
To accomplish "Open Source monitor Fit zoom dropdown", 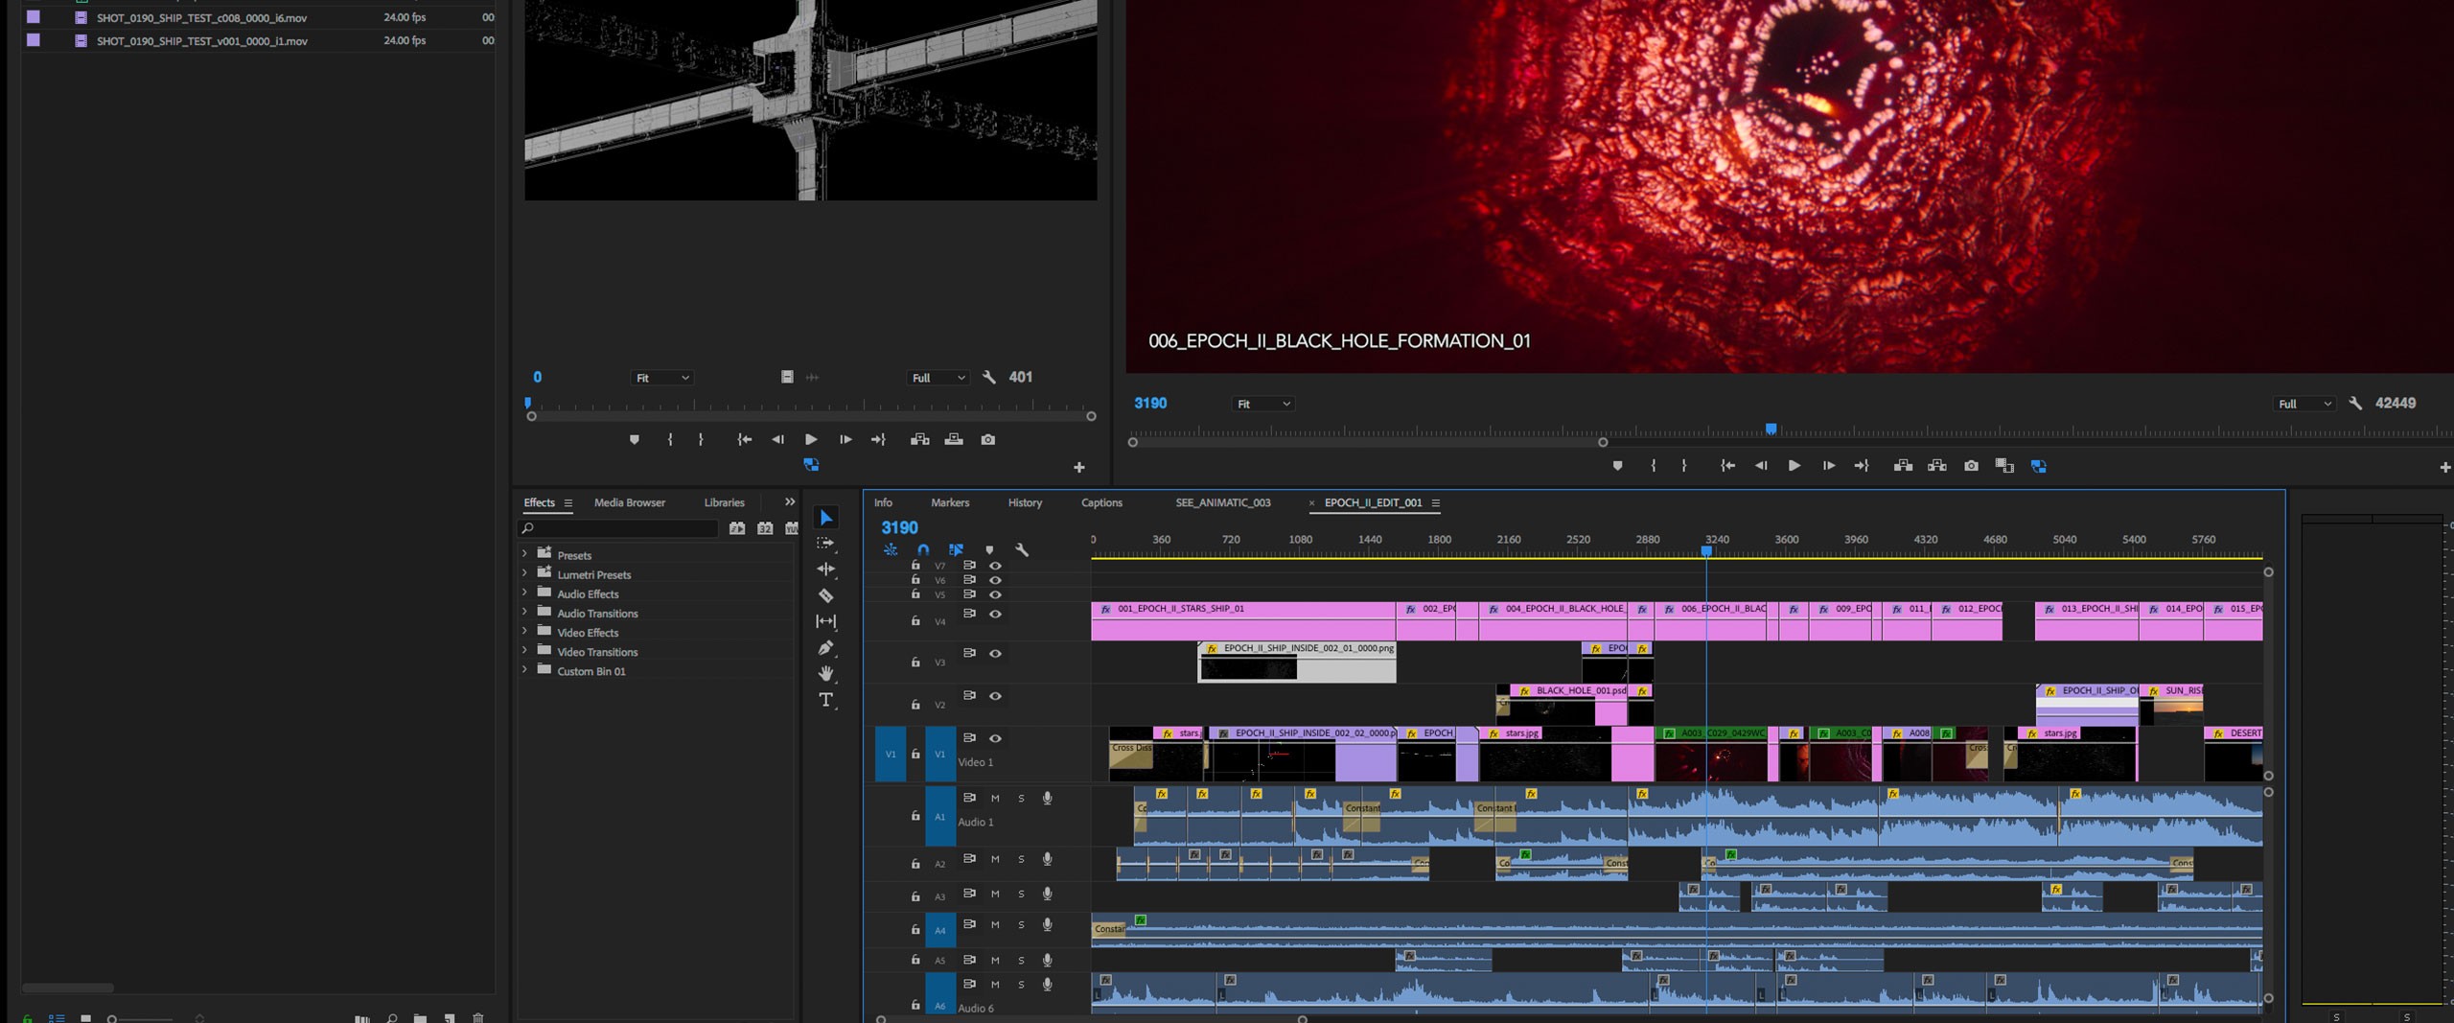I will click(661, 378).
